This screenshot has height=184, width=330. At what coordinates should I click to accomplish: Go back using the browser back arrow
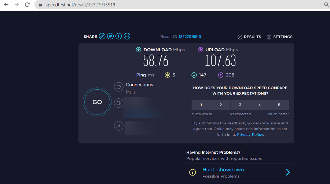[x=6, y=5]
